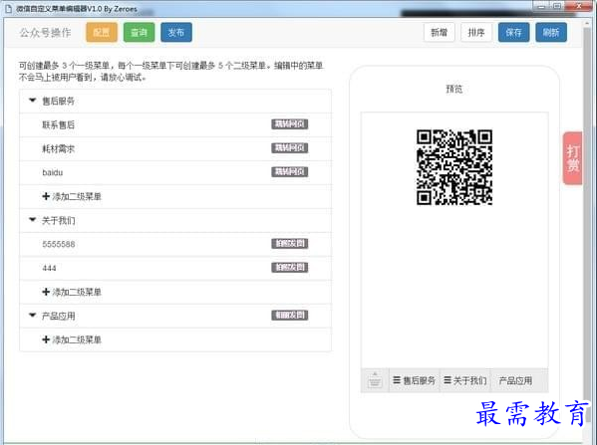
Task: Click the 新增 button
Action: tap(439, 32)
